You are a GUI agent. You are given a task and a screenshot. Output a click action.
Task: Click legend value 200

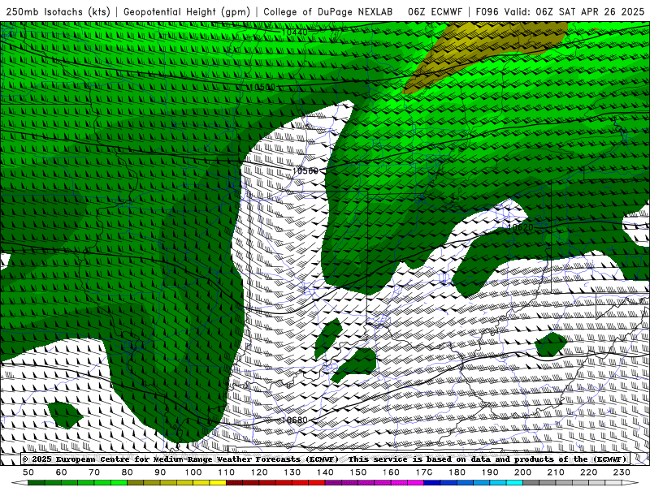[522, 472]
